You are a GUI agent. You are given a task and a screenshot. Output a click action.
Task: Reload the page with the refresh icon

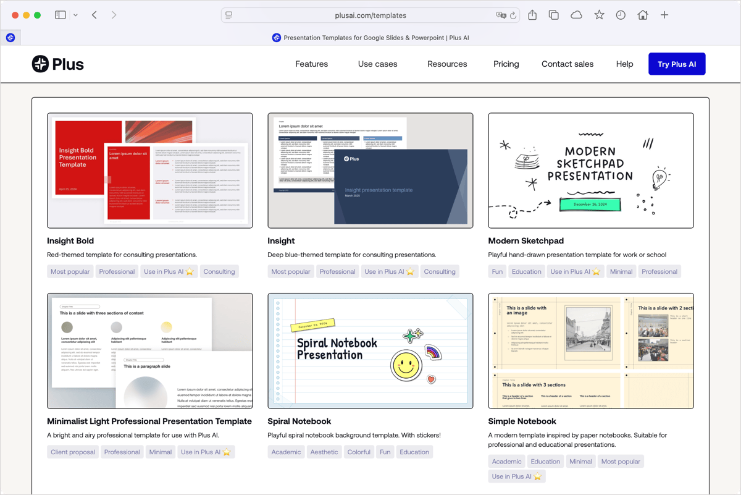(513, 15)
